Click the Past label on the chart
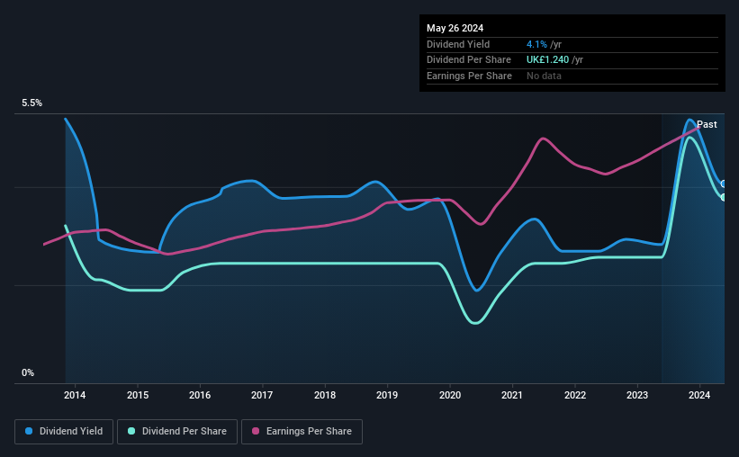The height and width of the screenshot is (457, 739). point(707,124)
